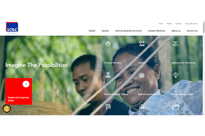This screenshot has height=136, width=205.
Task: Click the Manufacturing & Trading conveyor icon
Action: [x=108, y=75]
